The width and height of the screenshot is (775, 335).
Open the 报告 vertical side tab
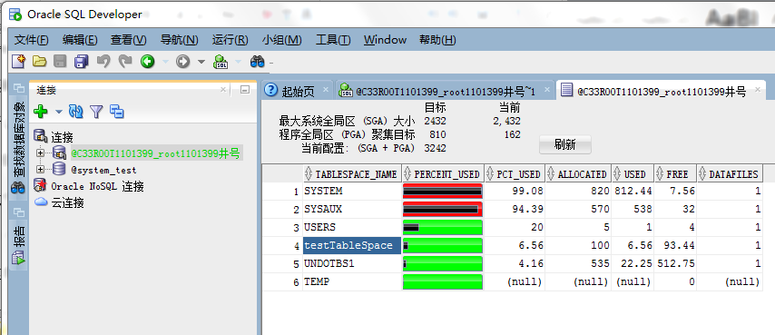[19, 244]
